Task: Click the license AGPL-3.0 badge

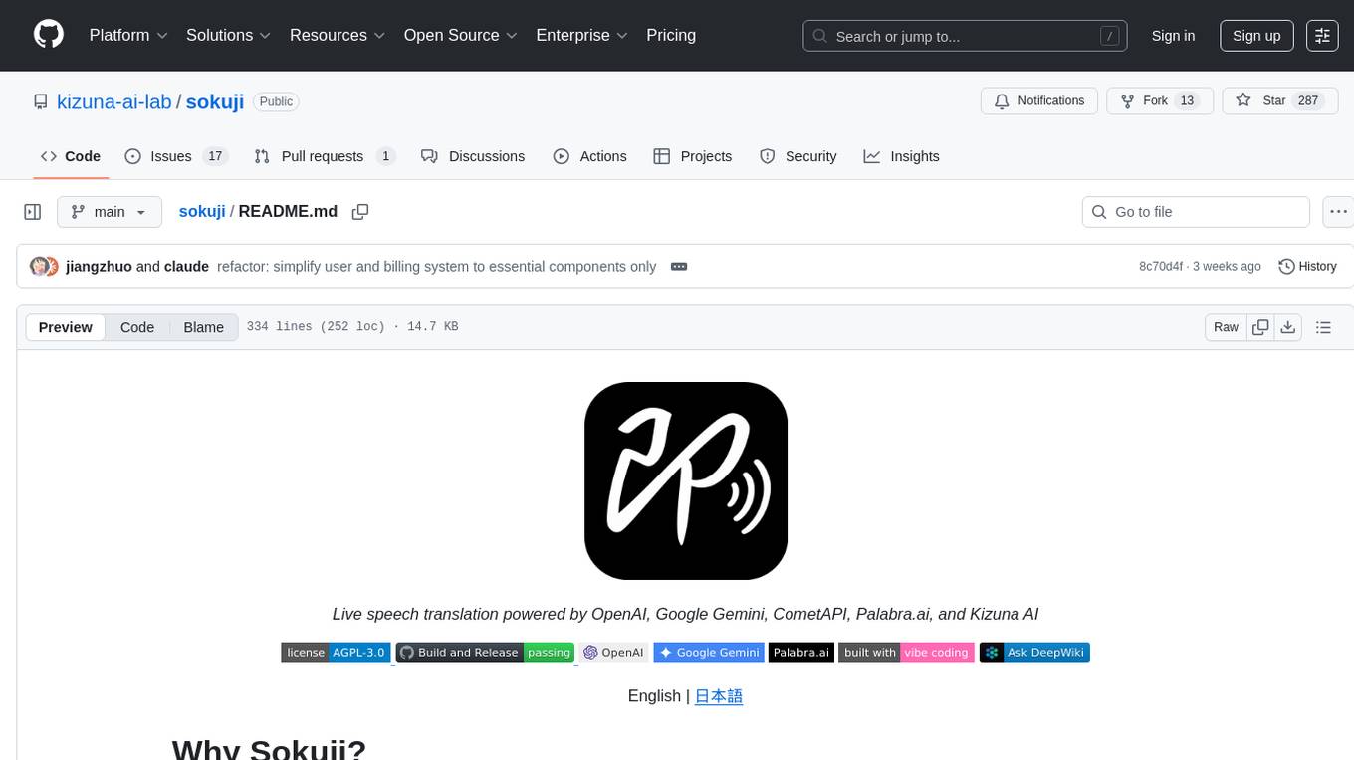Action: 336,653
